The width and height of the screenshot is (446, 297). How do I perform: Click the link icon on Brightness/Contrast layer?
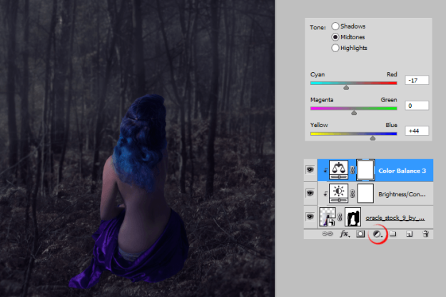[353, 193]
